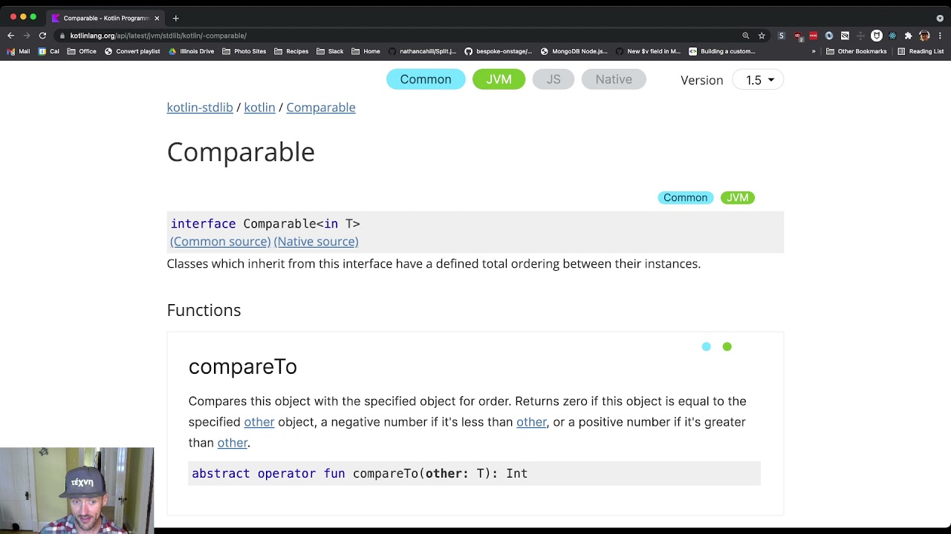The width and height of the screenshot is (951, 534).
Task: Click the zoom magnifier icon in the address bar
Action: click(x=745, y=36)
